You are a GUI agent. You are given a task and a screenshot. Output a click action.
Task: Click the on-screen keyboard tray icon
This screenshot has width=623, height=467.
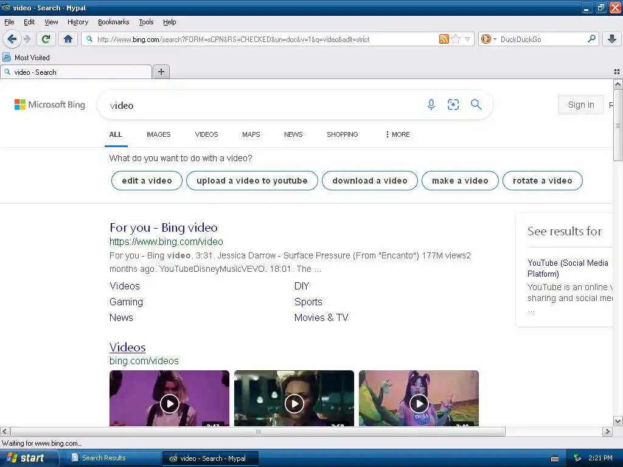tap(555, 458)
